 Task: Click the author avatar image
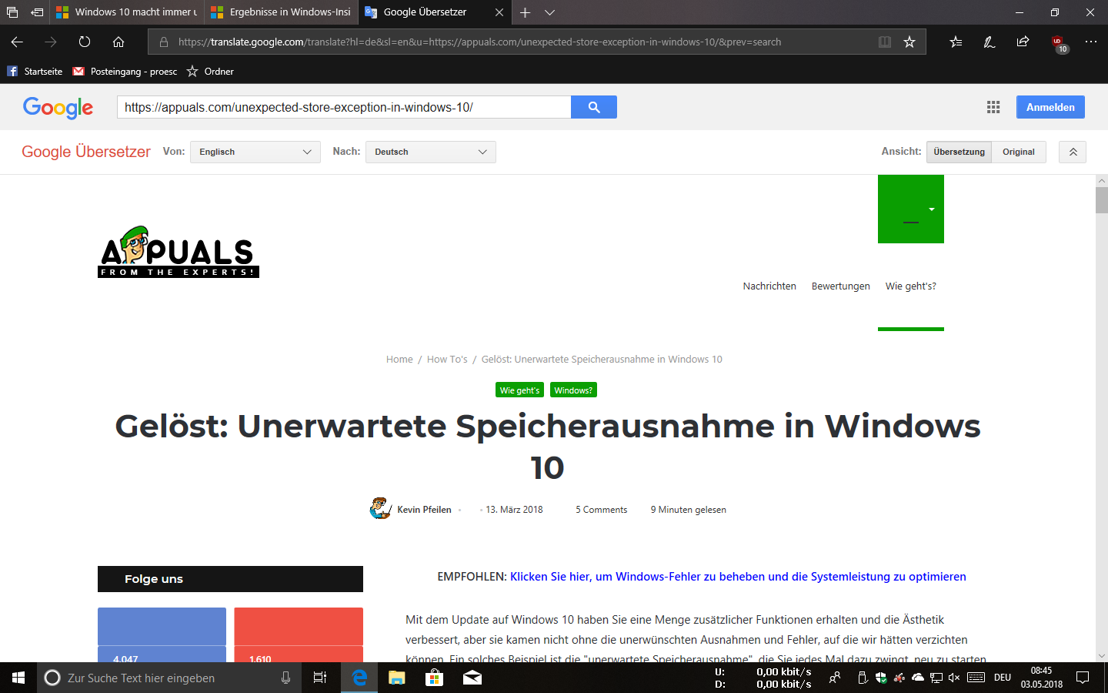[x=380, y=508]
